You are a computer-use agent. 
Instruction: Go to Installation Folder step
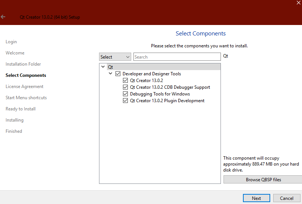[x=23, y=64]
